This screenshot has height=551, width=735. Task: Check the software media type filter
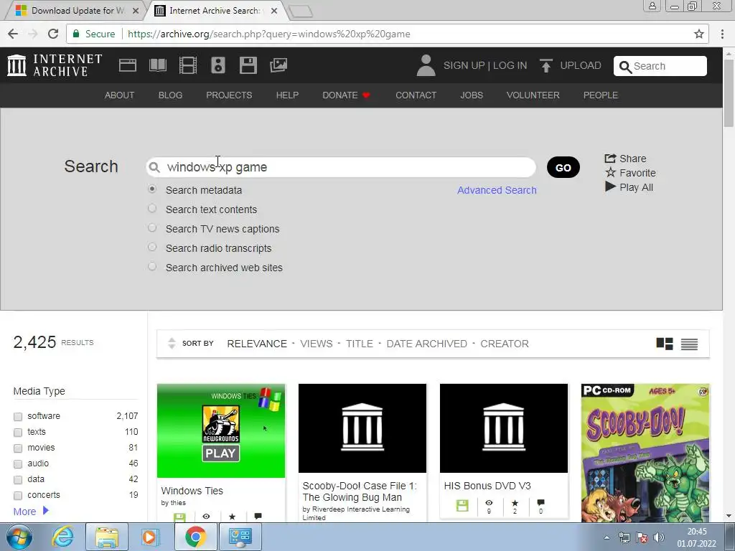click(x=18, y=417)
